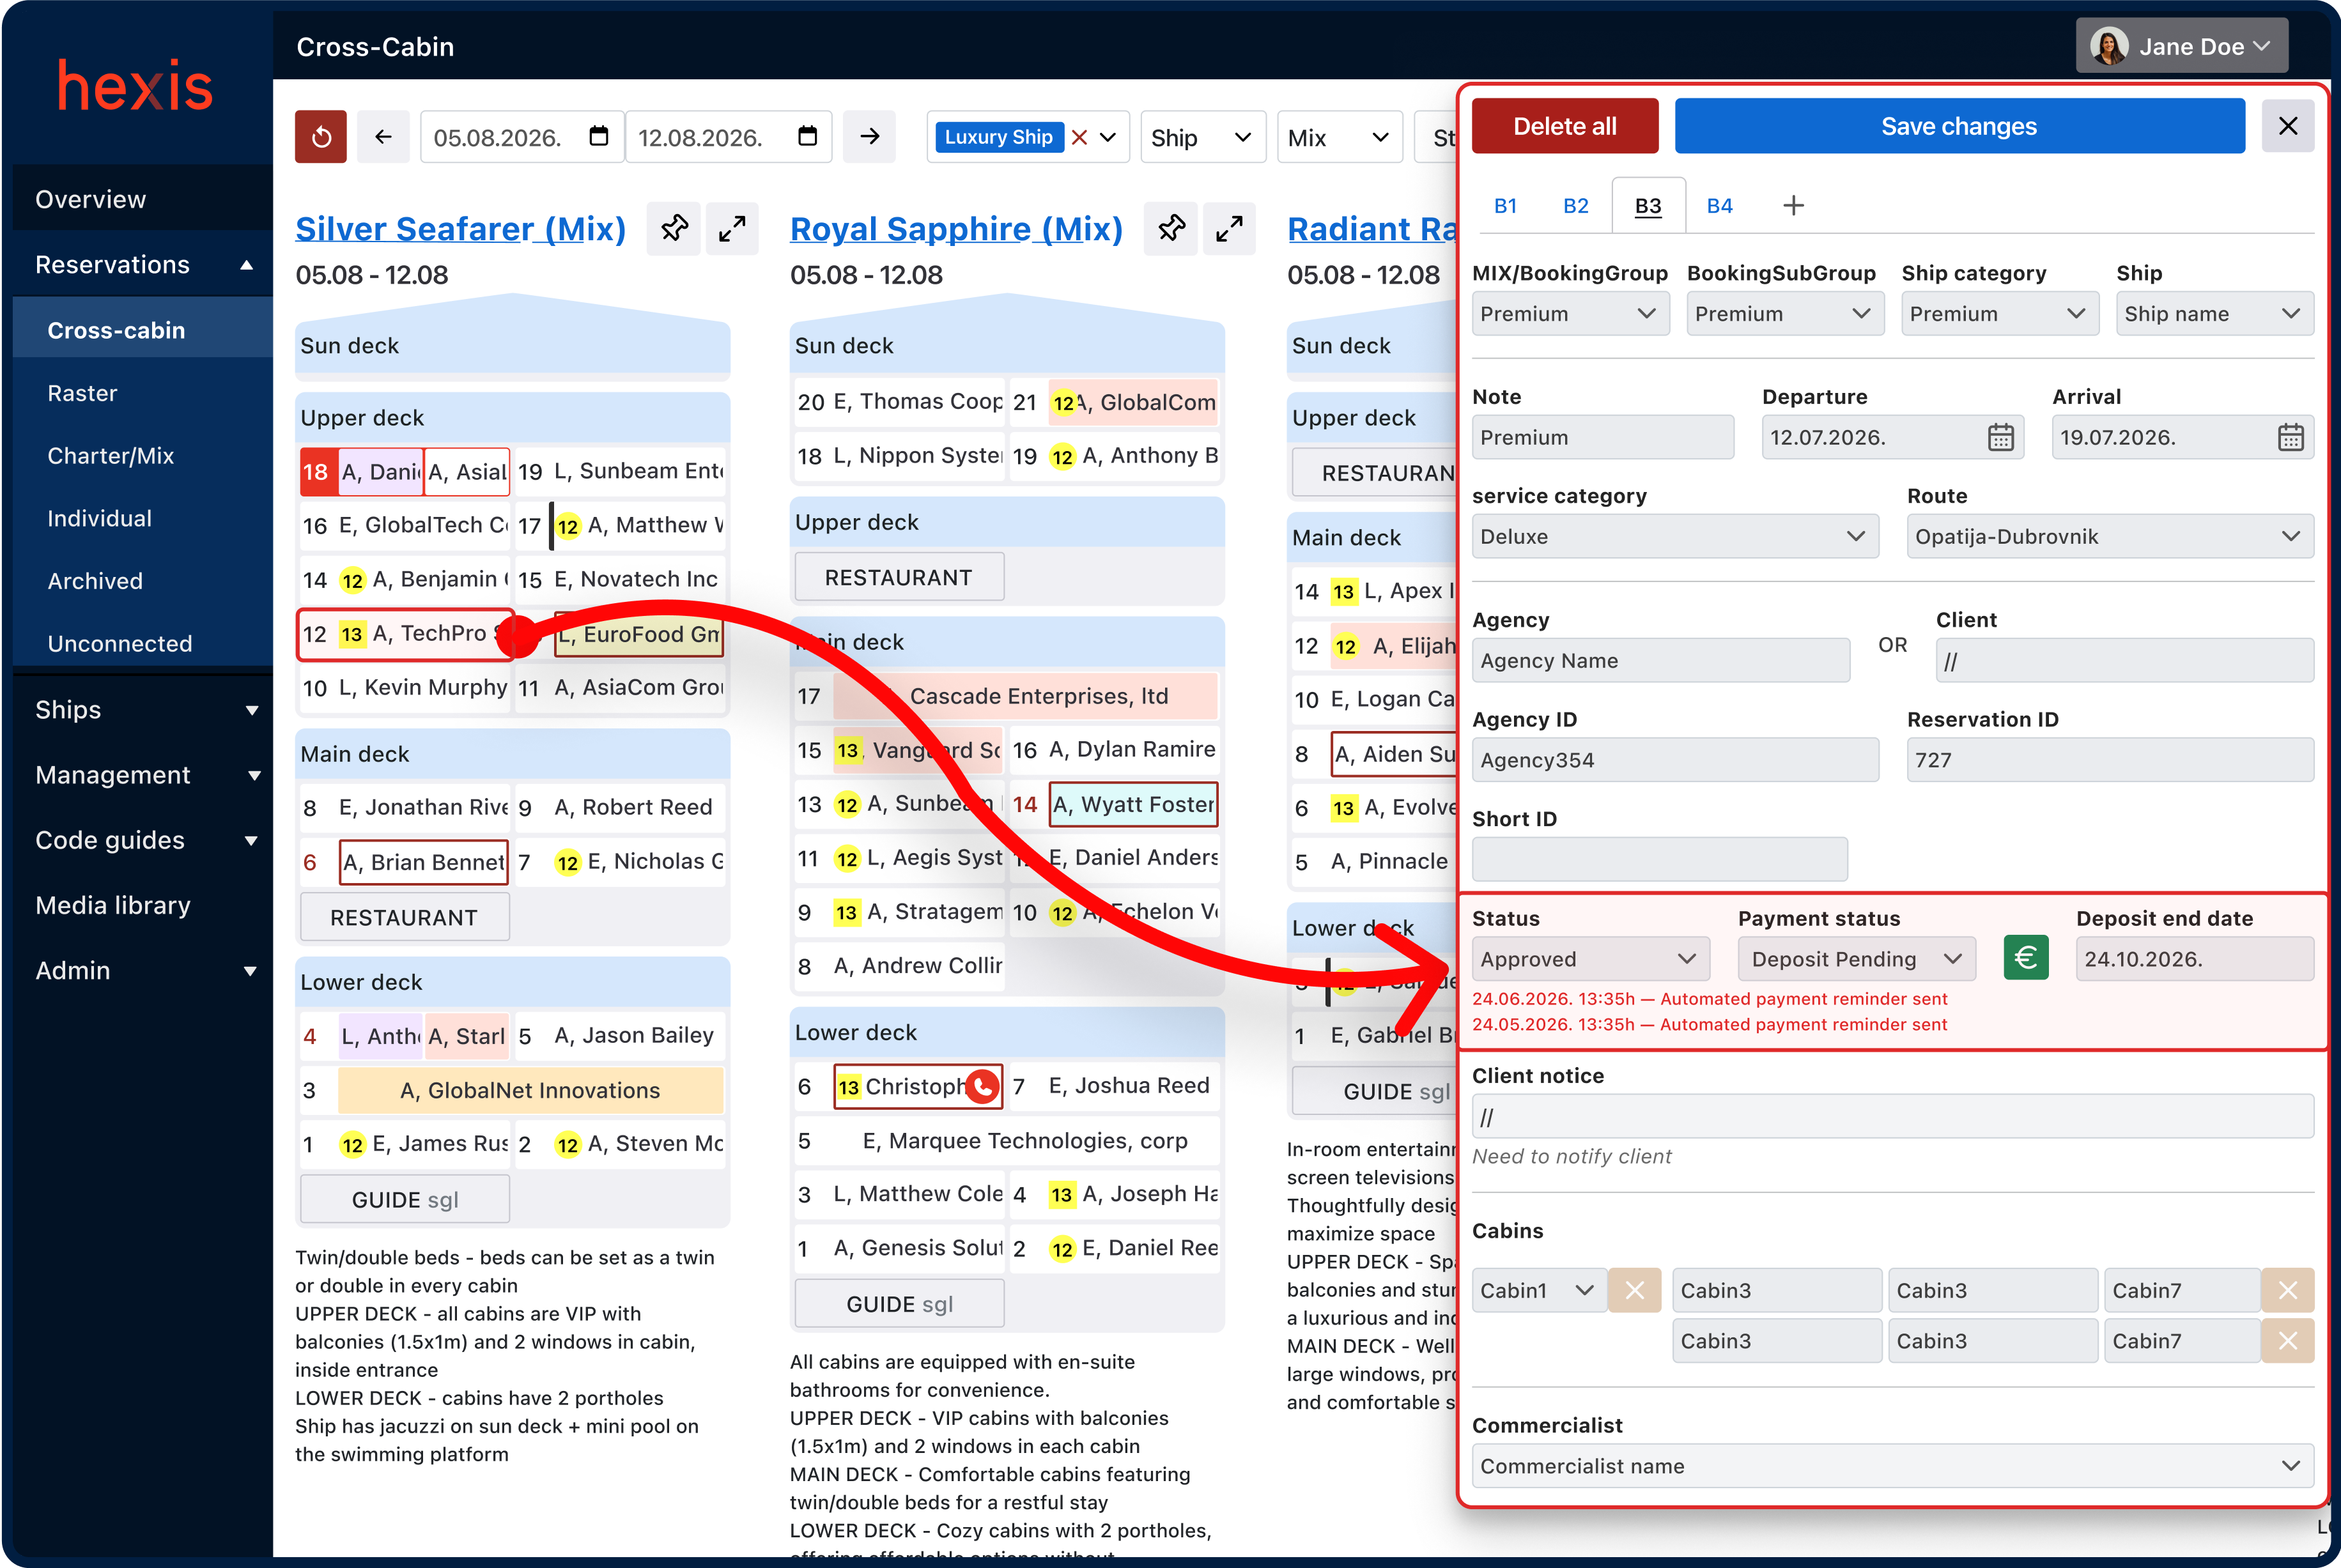The width and height of the screenshot is (2341, 1568).
Task: Open the Departure date calendar icon
Action: point(2000,438)
